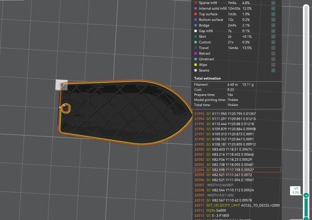The width and height of the screenshot is (312, 220).
Task: Enable the Travel visibility checkbox
Action: tap(273, 48)
